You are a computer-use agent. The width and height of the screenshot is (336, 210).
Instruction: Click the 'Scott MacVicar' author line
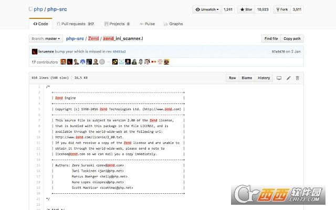102,188
